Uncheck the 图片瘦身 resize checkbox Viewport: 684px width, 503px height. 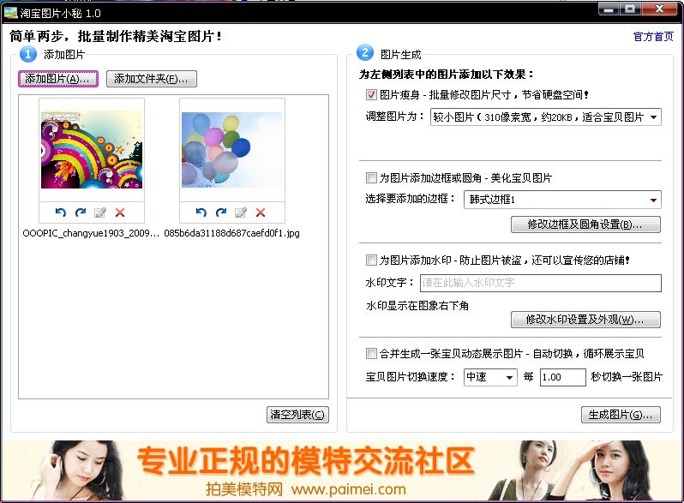[x=371, y=95]
